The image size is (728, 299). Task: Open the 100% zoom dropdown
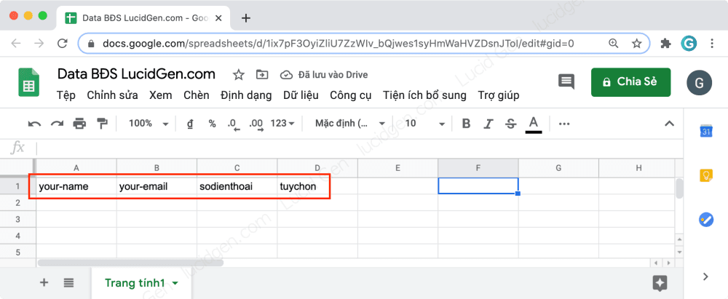[x=148, y=124]
